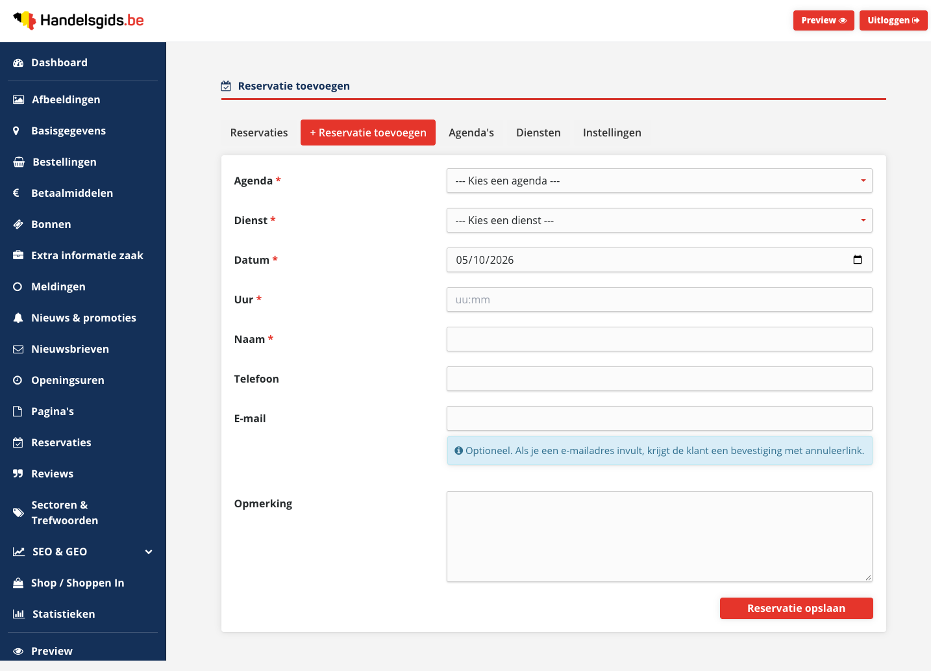Switch to the Reservaties tab
931x671 pixels.
click(x=259, y=133)
